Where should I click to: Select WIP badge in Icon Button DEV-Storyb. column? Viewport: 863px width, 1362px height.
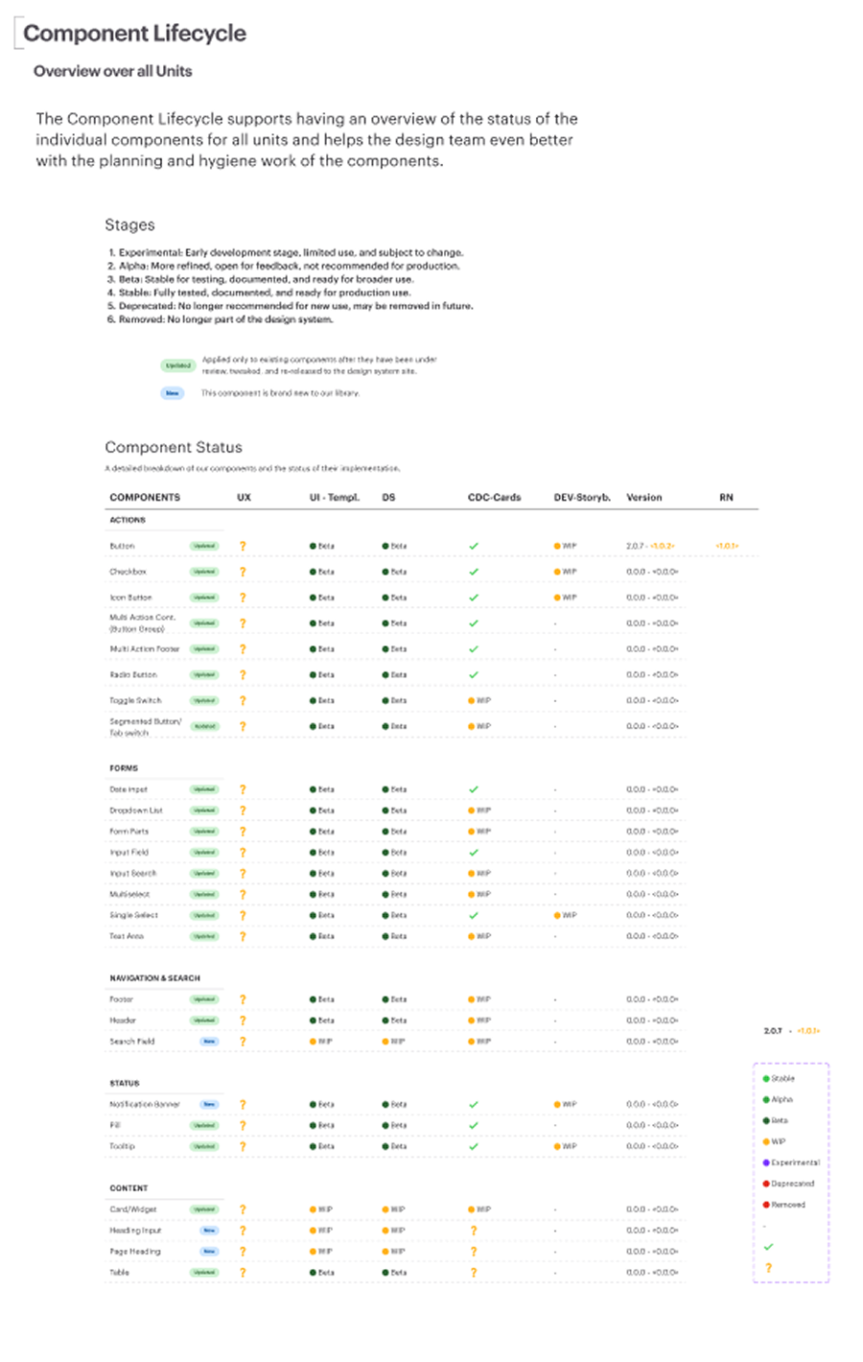[x=566, y=598]
